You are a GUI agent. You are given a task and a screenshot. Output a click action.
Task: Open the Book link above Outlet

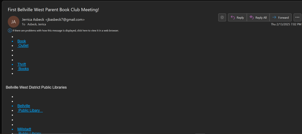pos(22,41)
